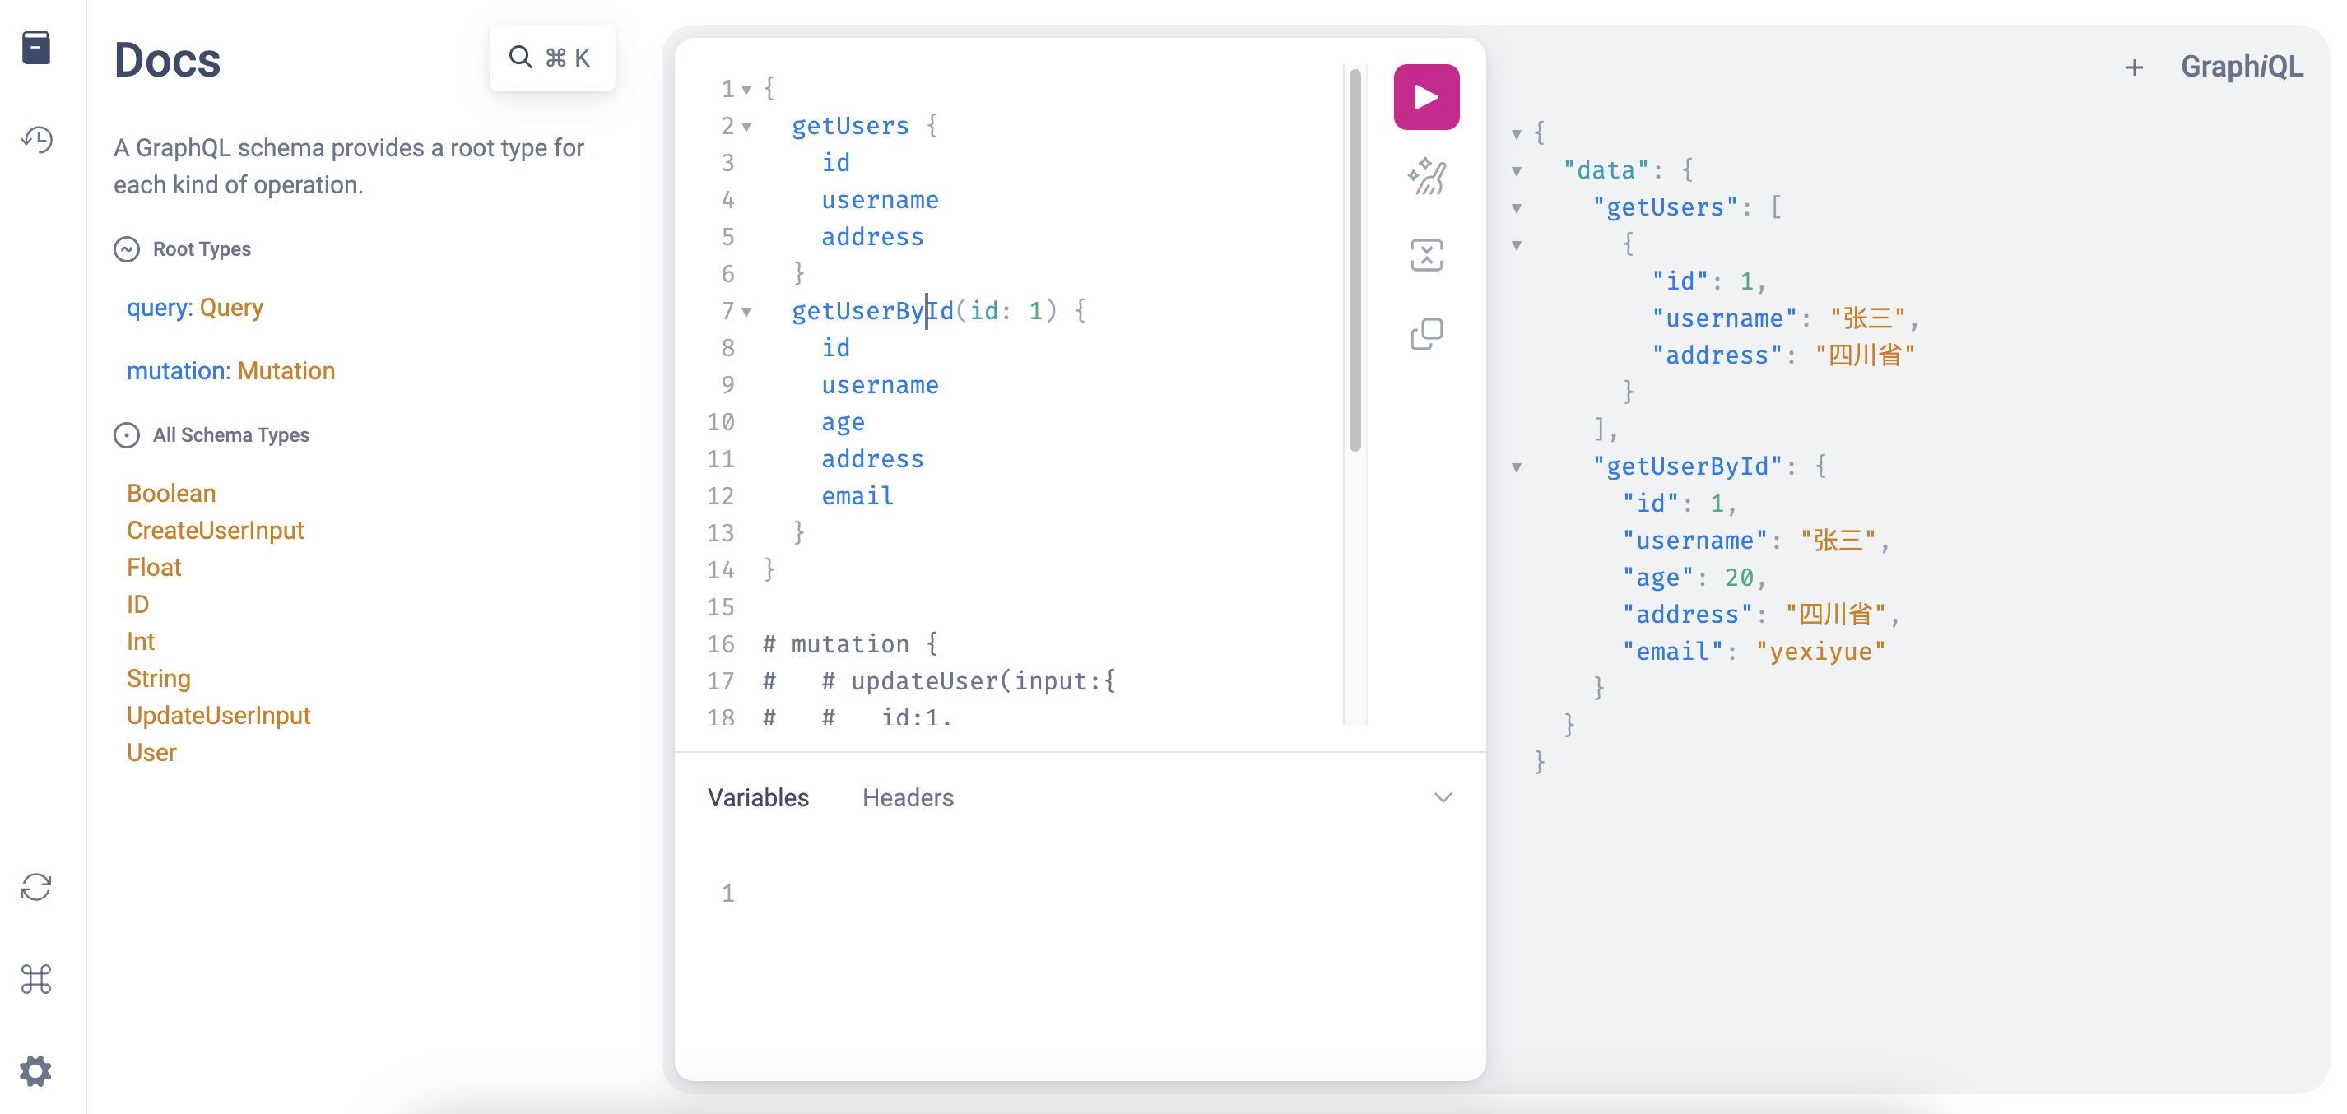Open the docs search box
This screenshot has width=2347, height=1114.
pyautogui.click(x=552, y=58)
